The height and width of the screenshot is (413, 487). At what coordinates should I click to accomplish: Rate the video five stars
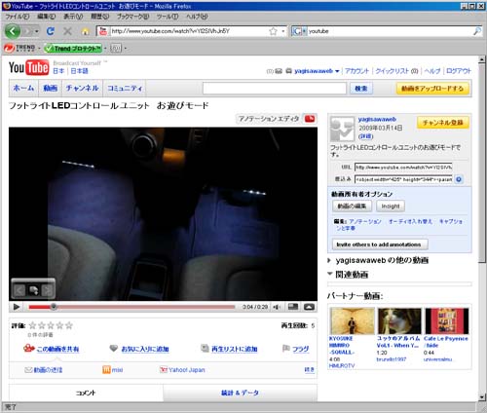pyautogui.click(x=69, y=325)
